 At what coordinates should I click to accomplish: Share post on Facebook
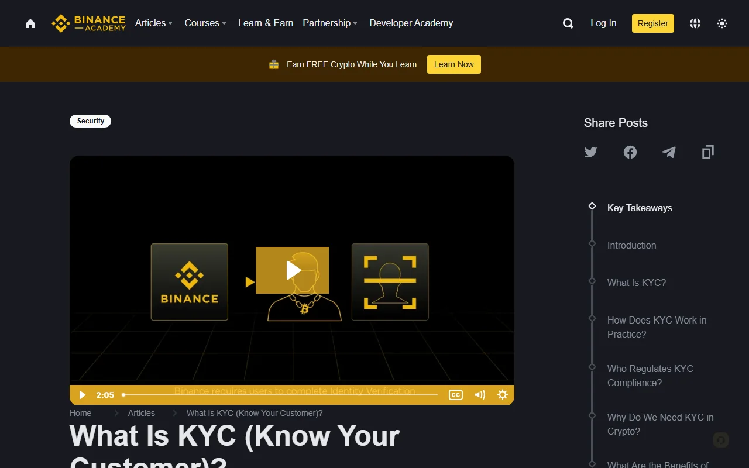coord(630,152)
